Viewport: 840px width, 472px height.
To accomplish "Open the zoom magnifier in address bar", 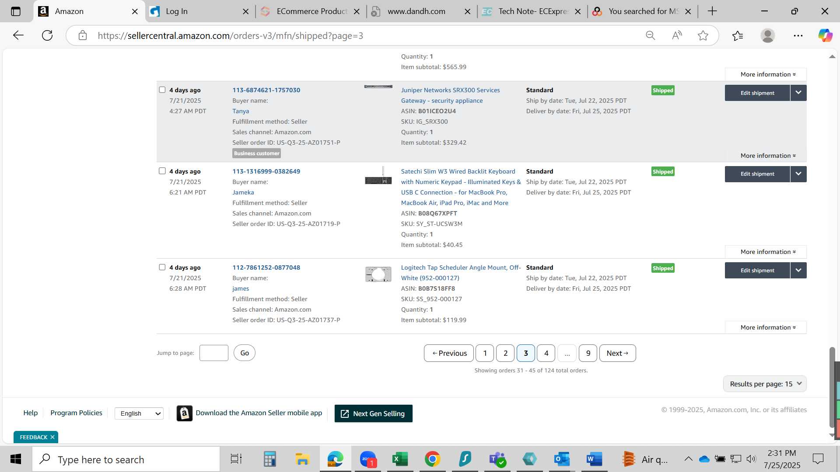I will pyautogui.click(x=651, y=35).
